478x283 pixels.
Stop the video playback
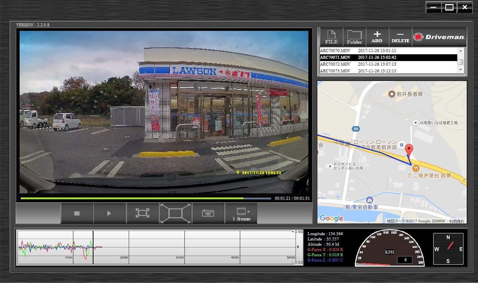tap(77, 213)
